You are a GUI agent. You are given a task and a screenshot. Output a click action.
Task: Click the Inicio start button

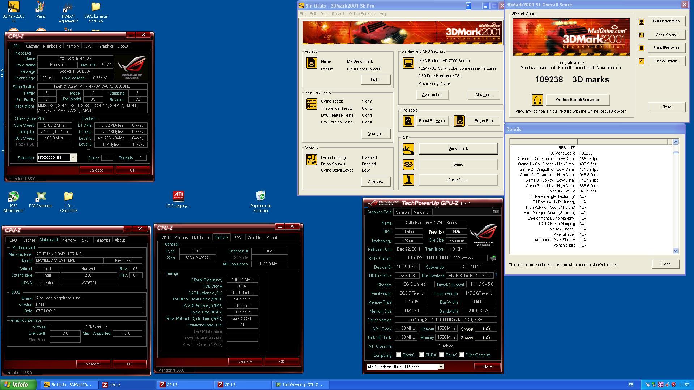(18, 385)
